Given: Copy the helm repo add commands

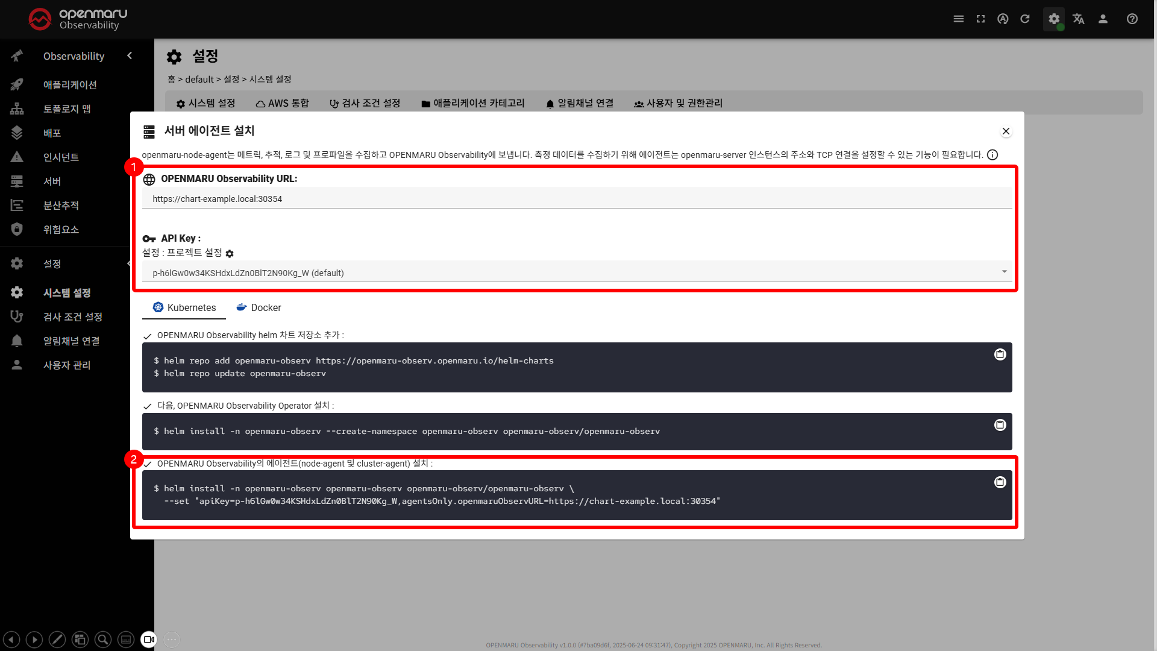Looking at the screenshot, I should coord(1000,354).
